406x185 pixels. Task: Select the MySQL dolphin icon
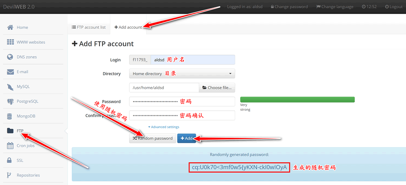10,87
